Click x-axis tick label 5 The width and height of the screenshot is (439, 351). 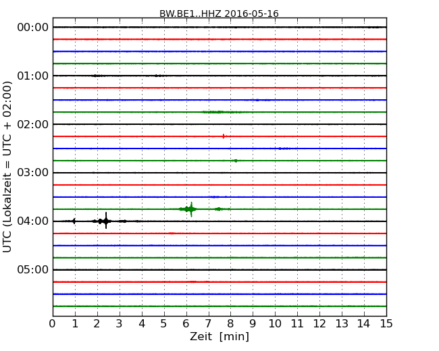(x=164, y=324)
